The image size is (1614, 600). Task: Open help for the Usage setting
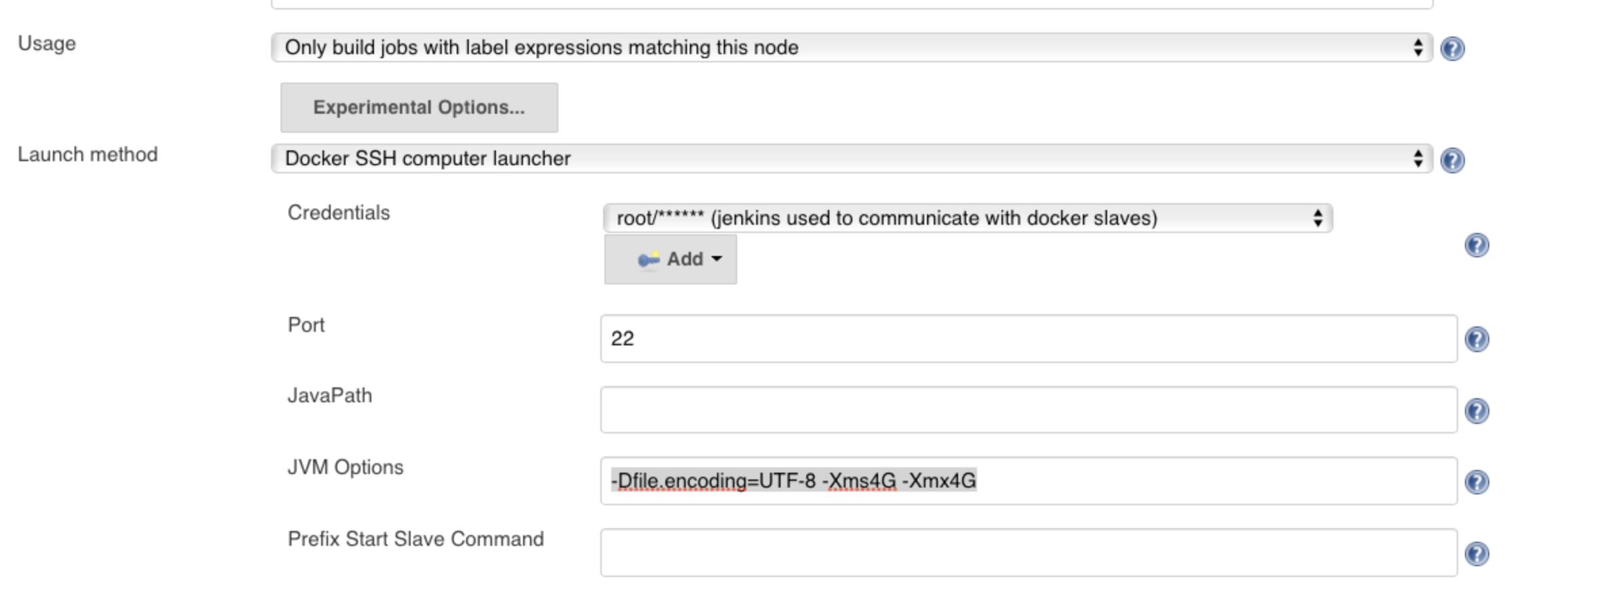pos(1452,49)
